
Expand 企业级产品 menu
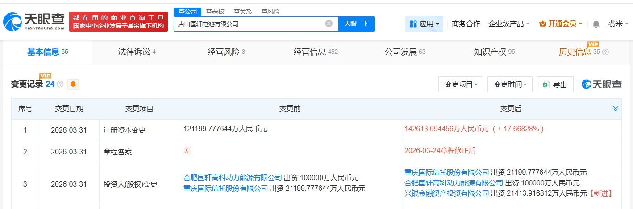point(509,24)
